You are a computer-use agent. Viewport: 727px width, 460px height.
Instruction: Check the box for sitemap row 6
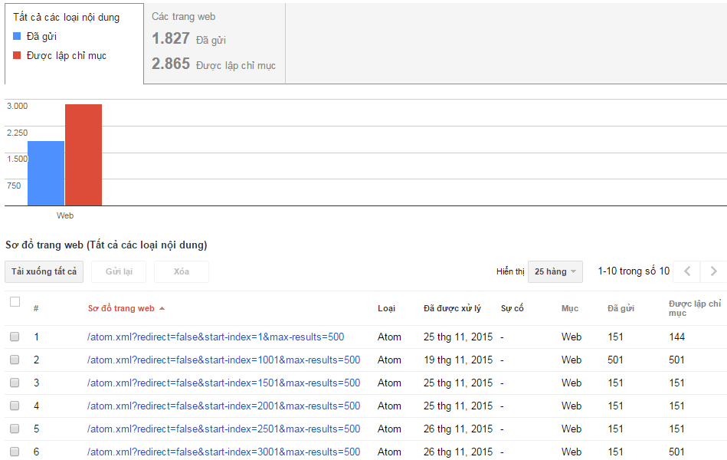(x=15, y=452)
